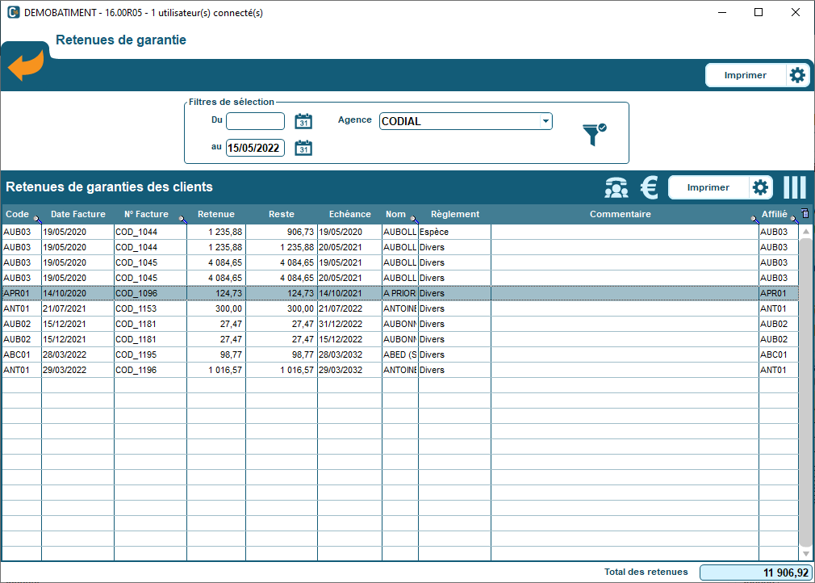Open calendar picker for the Du date
Viewport: 815px width, 583px height.
(303, 121)
